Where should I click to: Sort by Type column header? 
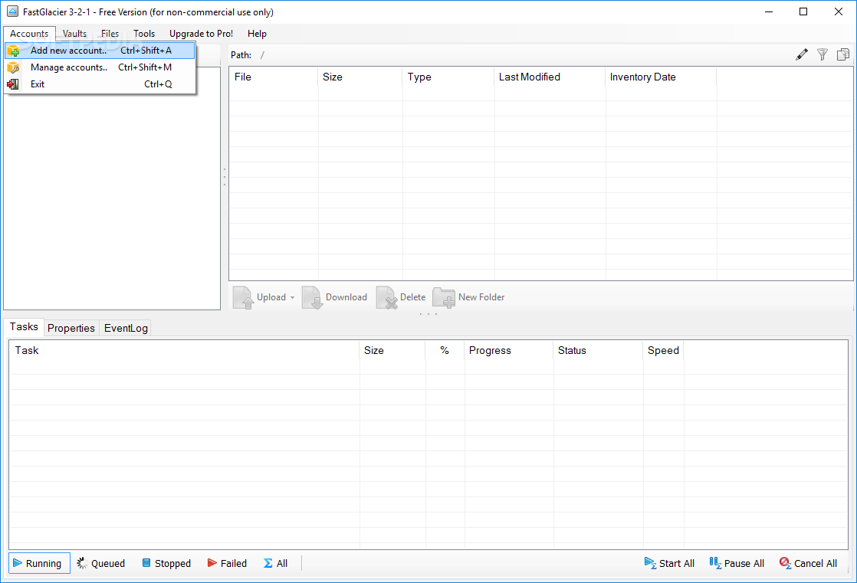coord(448,77)
